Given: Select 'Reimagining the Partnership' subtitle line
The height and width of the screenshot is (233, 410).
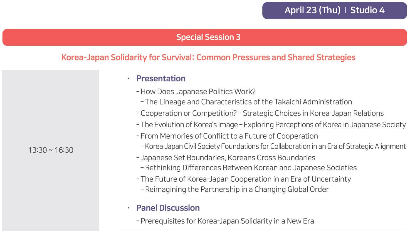Looking at the screenshot, I should [235, 189].
